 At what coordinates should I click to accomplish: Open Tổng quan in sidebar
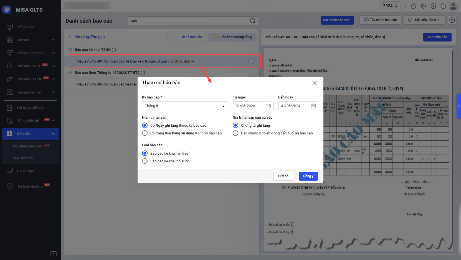[x=26, y=27]
